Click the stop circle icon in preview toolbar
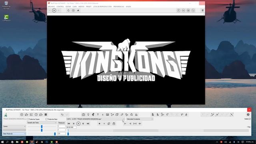Viewport: 256px width, 144px height. (x=73, y=10)
